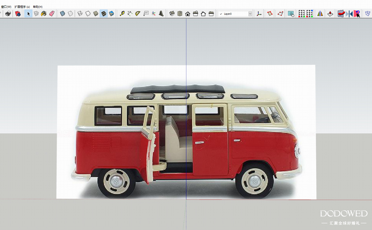Pick the pink Eraser tool
Viewport: 372px width, 230px height.
click(x=52, y=14)
